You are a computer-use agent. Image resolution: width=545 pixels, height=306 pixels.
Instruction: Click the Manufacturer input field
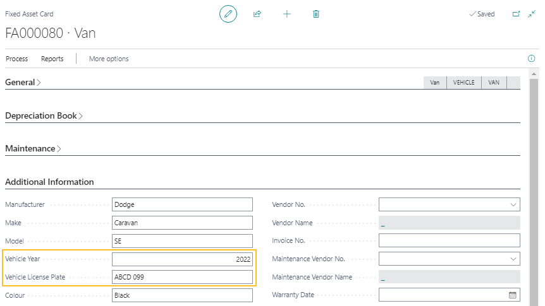pos(182,204)
